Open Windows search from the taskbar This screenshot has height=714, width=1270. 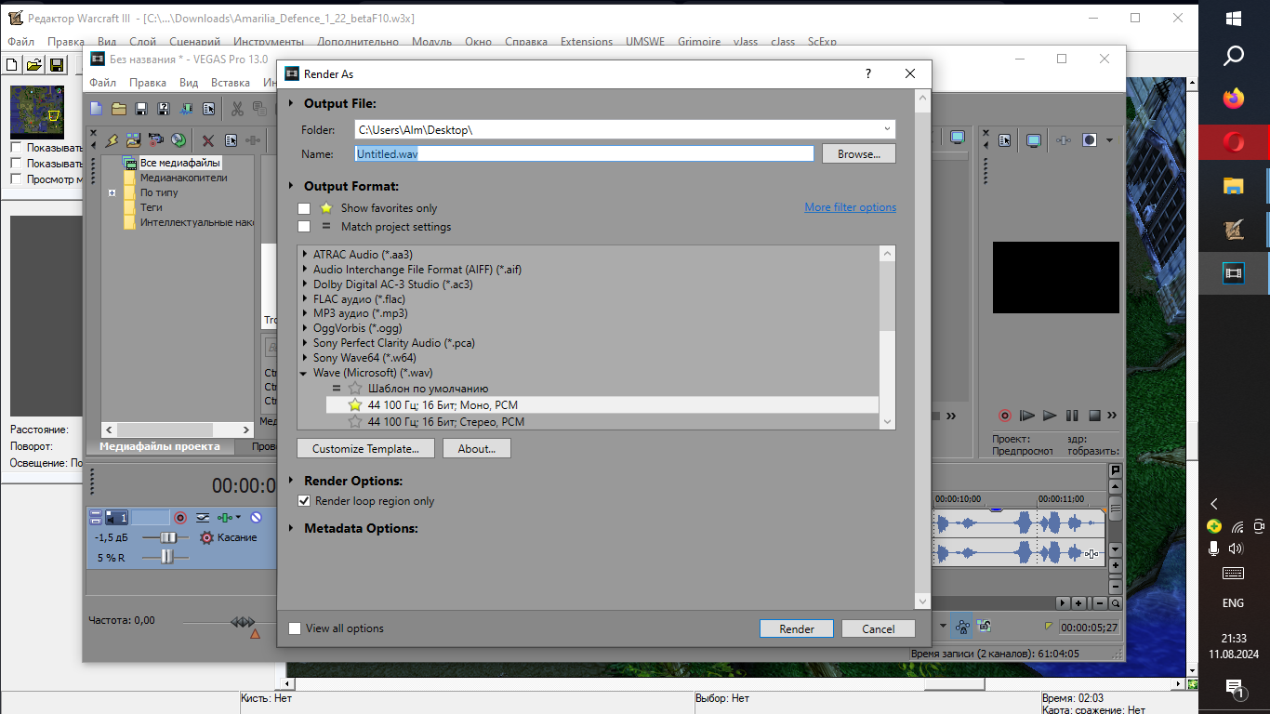(1234, 57)
